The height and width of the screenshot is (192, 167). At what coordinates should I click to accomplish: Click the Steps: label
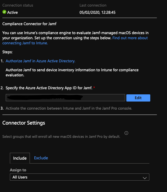7,52
